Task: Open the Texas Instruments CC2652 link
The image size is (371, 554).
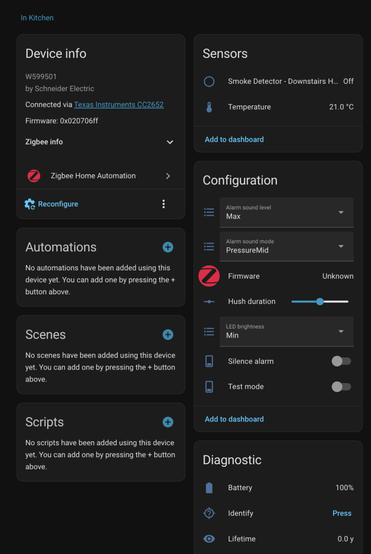Action: click(x=118, y=104)
